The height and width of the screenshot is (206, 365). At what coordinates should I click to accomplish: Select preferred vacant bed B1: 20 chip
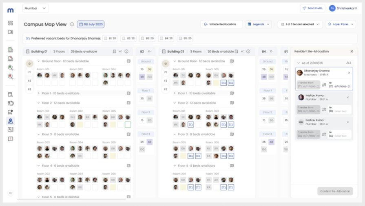(x=110, y=38)
